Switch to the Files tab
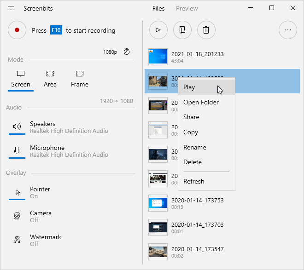This screenshot has width=304, height=270. click(158, 9)
